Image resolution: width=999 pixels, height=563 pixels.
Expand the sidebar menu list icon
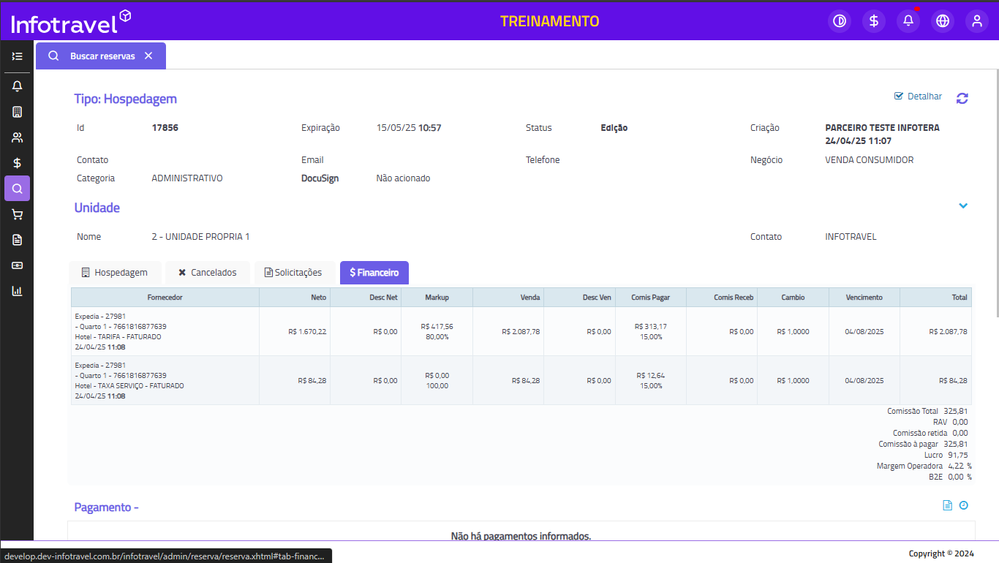click(17, 56)
